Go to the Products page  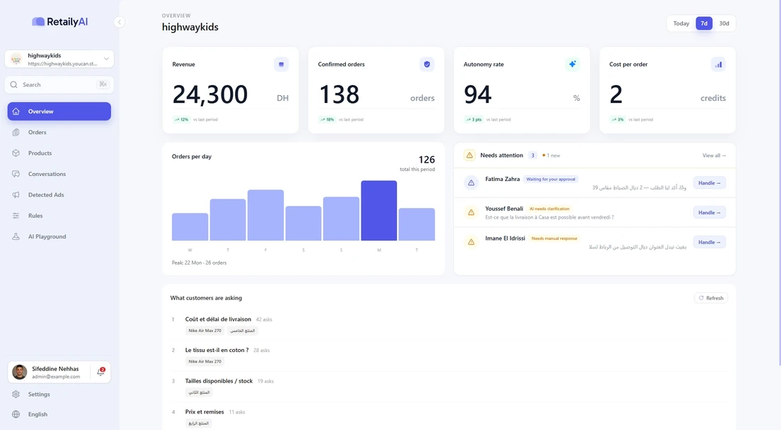[x=40, y=153]
